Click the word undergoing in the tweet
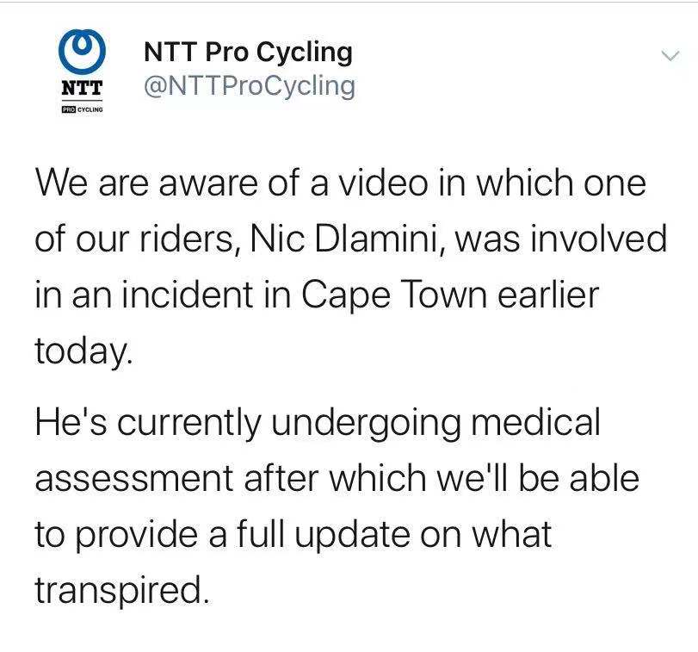Screen dimensions: 698x652 click(366, 423)
